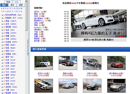This screenshot has height=94, width=130.
Task: Expand the 阿尔法罗米欧 brand node
Action: [x=2, y=15]
